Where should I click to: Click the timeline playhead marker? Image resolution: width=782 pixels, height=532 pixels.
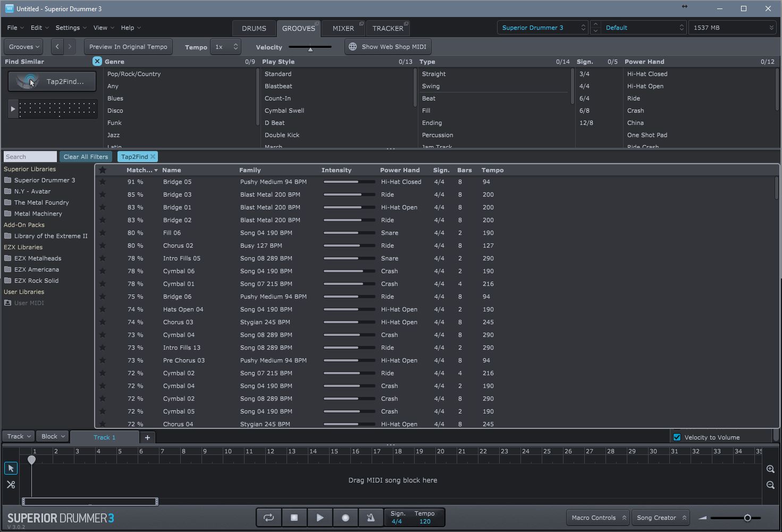[x=31, y=460]
